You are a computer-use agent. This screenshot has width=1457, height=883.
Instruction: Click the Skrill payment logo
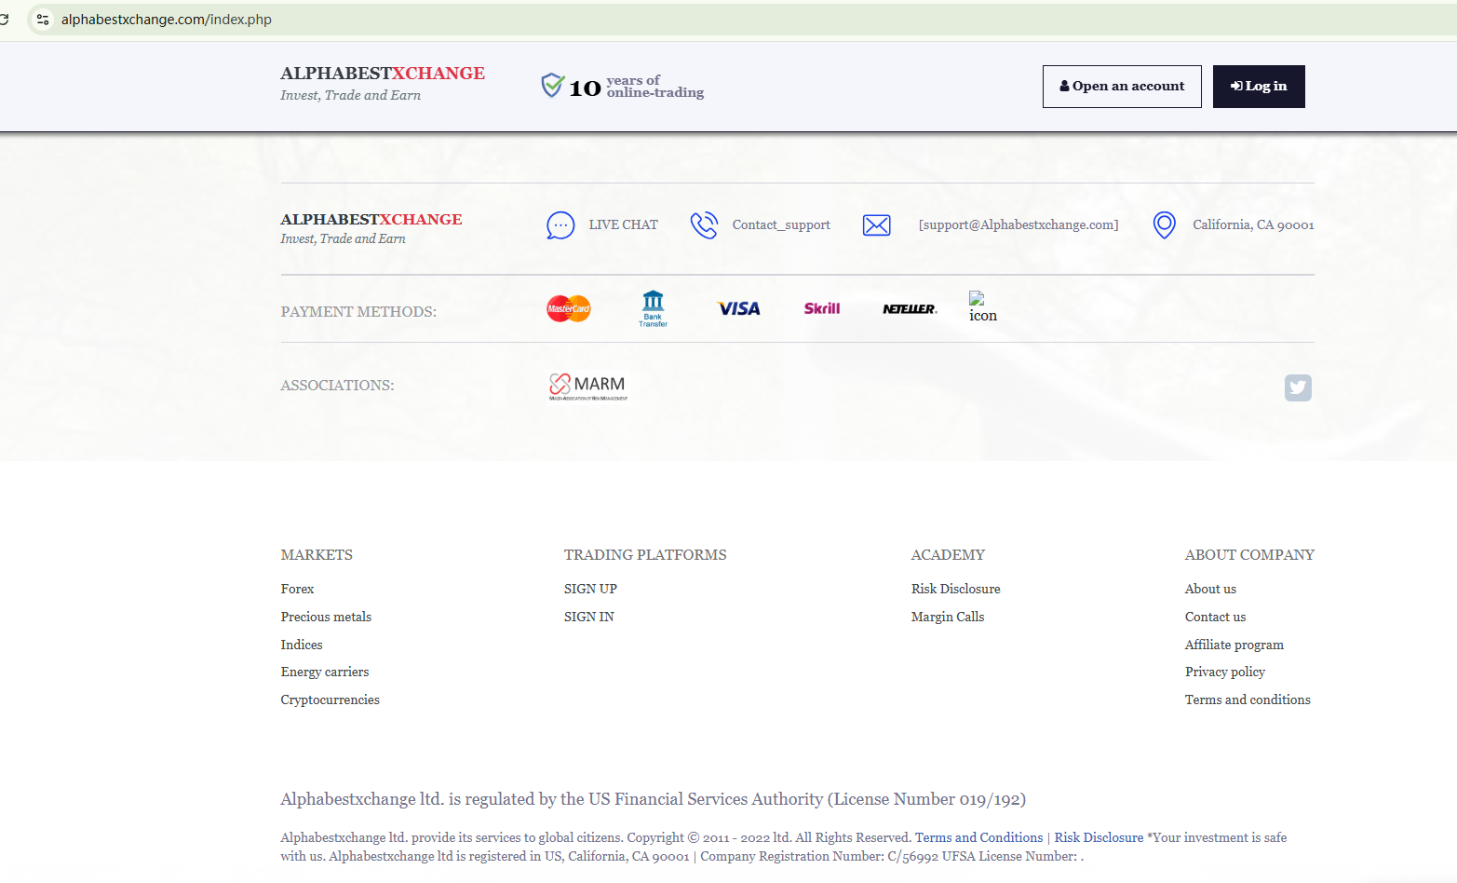coord(822,308)
